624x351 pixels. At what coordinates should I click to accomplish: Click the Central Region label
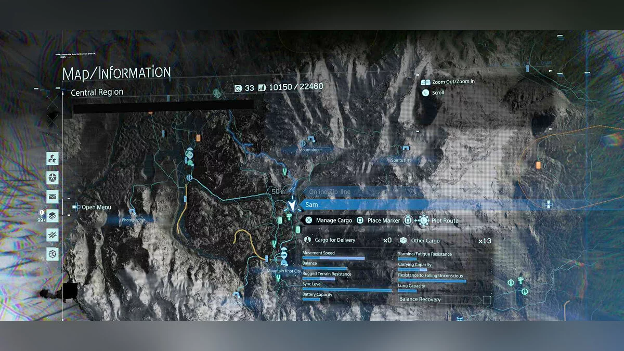tap(97, 92)
